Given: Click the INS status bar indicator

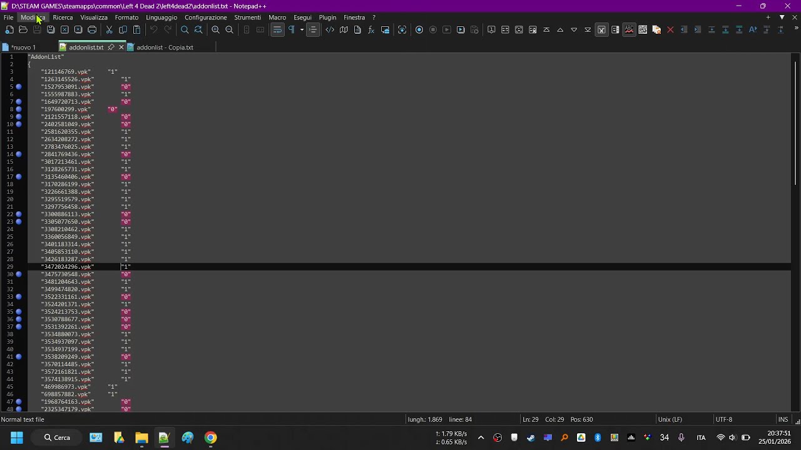Looking at the screenshot, I should coord(783,419).
